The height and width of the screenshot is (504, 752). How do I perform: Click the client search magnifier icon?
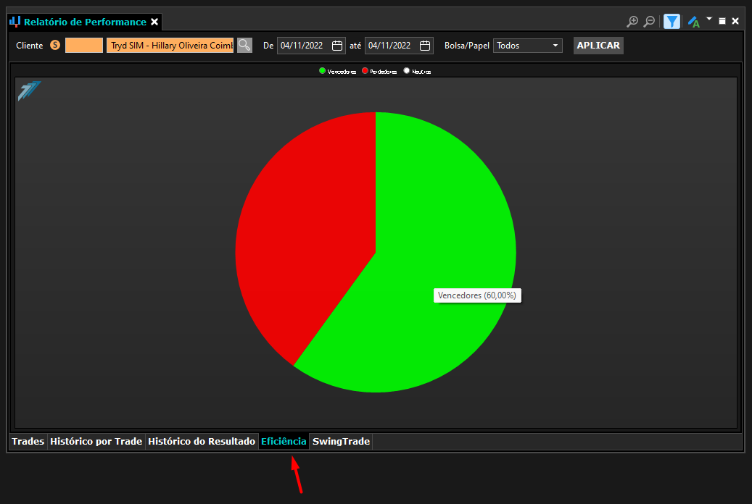244,46
